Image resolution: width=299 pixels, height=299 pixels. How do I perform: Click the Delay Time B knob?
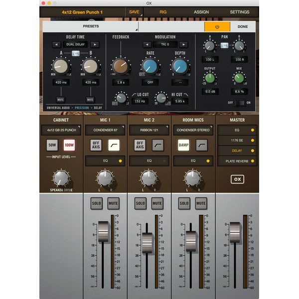tap(91, 66)
